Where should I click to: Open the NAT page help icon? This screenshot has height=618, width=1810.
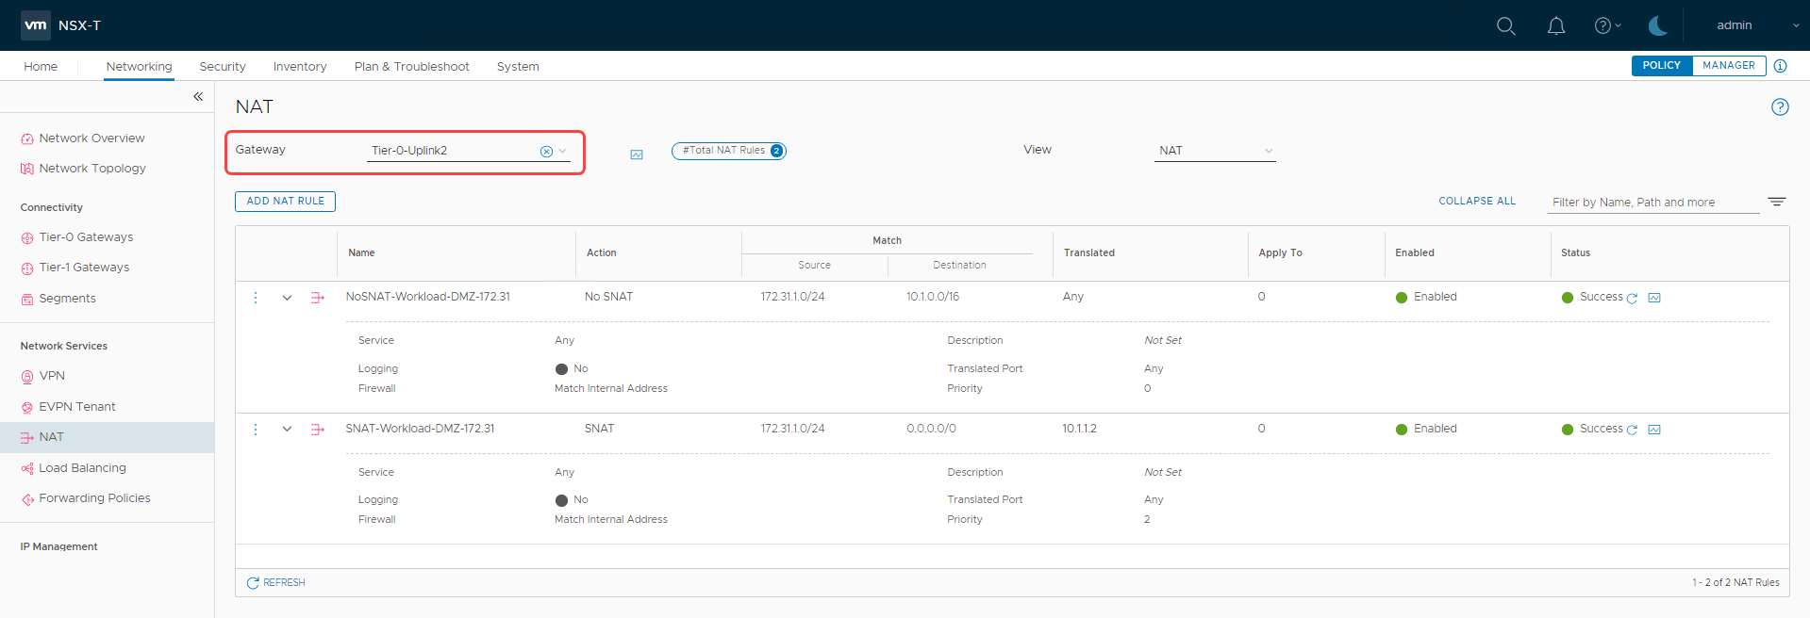coord(1779,107)
